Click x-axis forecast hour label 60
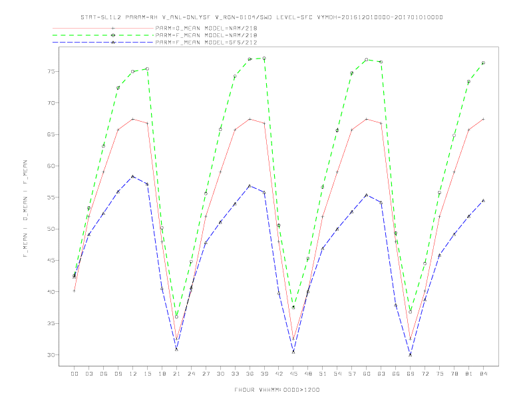This screenshot has width=527, height=407. coord(367,374)
